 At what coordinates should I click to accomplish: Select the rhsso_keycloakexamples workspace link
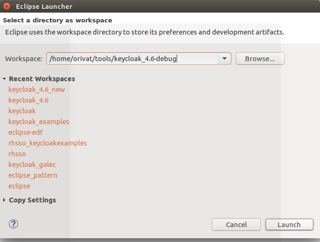48,143
